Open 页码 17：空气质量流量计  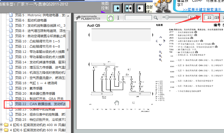40,78
